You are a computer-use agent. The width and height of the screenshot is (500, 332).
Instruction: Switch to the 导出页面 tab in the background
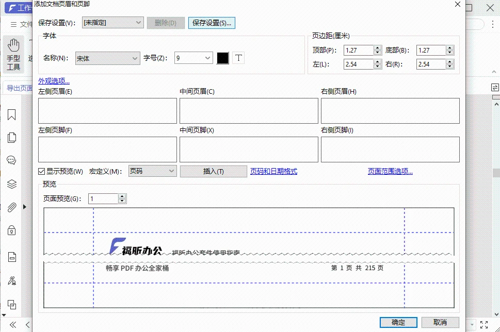pos(20,88)
